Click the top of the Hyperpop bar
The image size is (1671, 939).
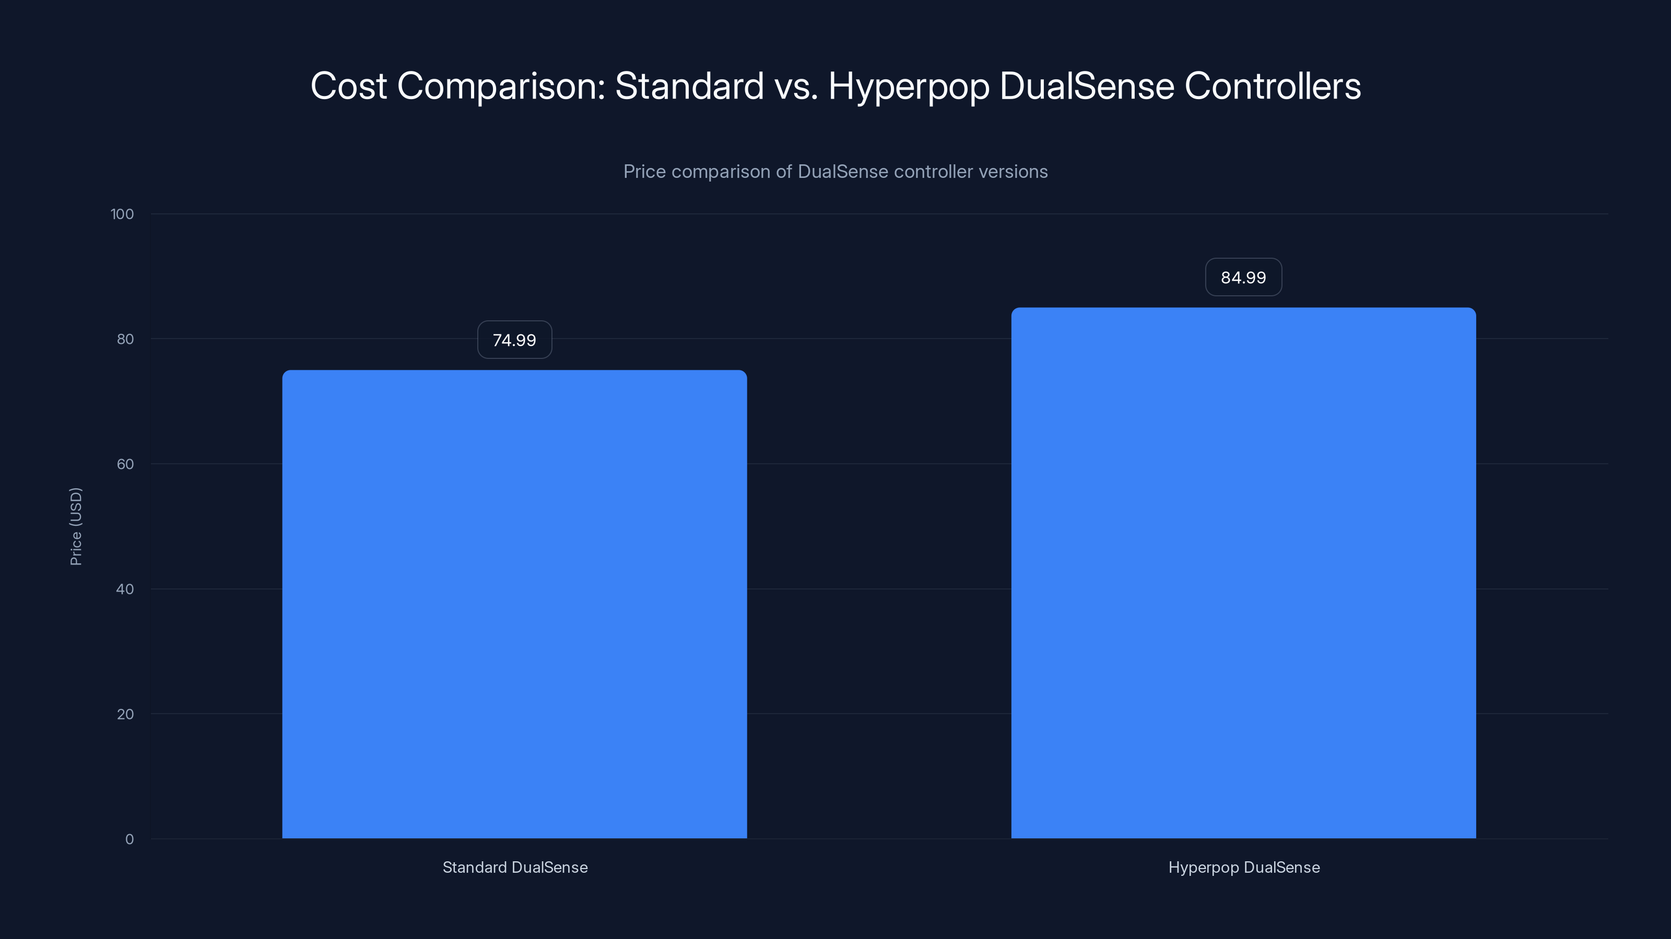[x=1243, y=310]
